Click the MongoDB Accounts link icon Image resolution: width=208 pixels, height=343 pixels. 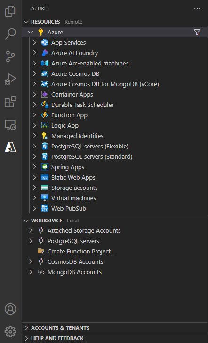click(x=41, y=272)
